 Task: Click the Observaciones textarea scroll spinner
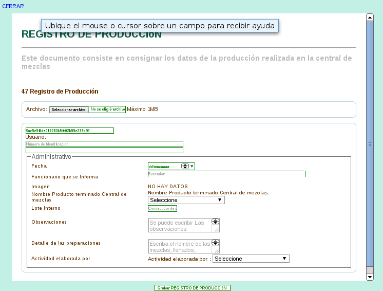(216, 222)
